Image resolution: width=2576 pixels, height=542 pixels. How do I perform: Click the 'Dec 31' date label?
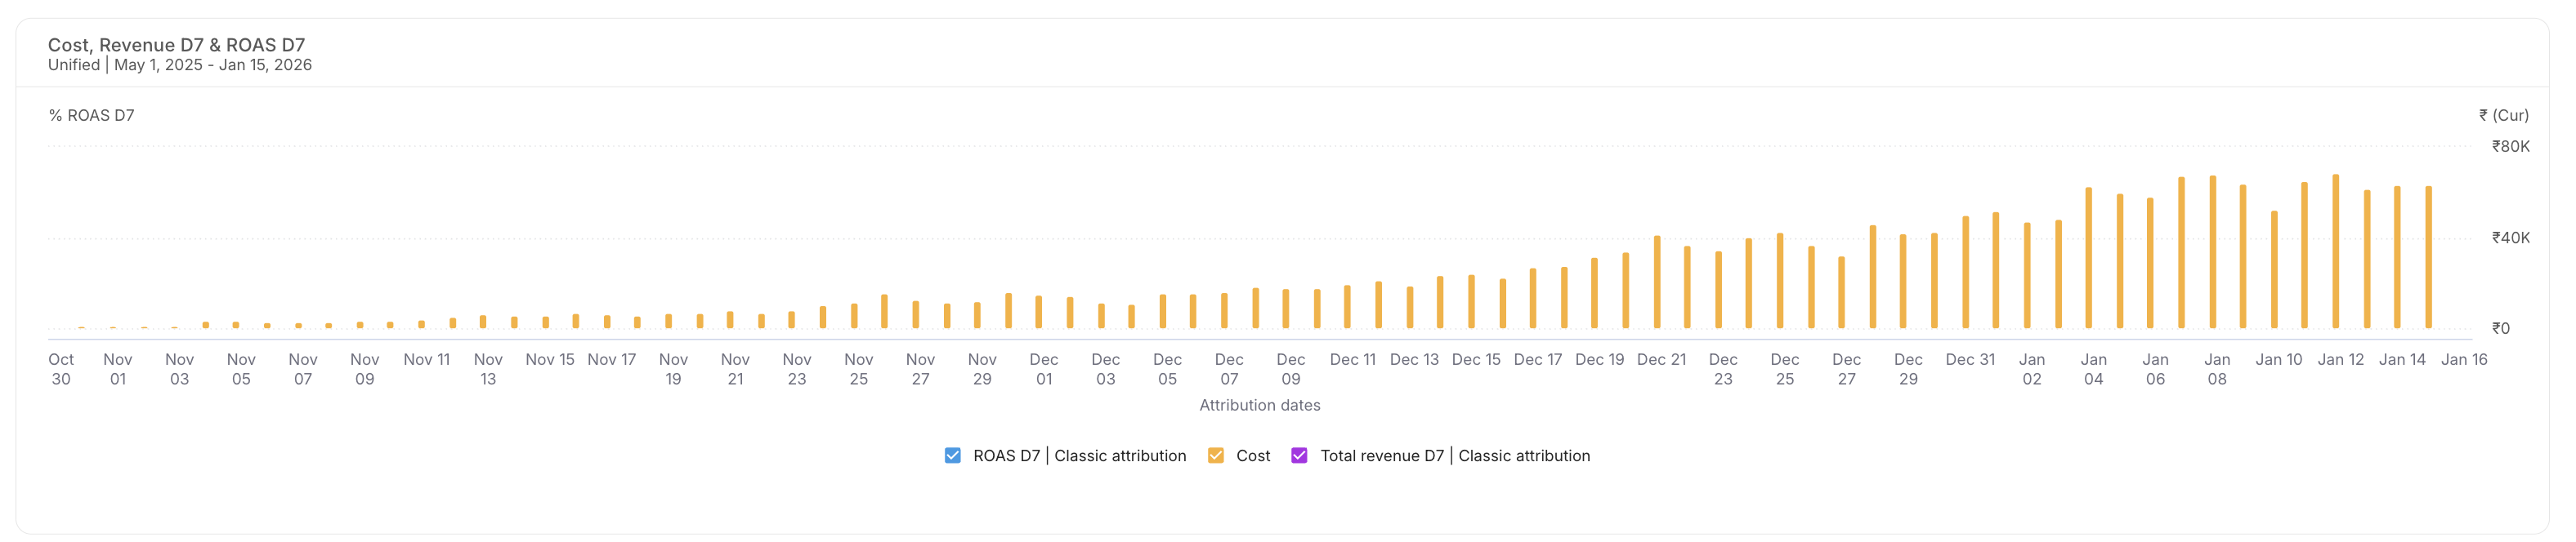1970,359
